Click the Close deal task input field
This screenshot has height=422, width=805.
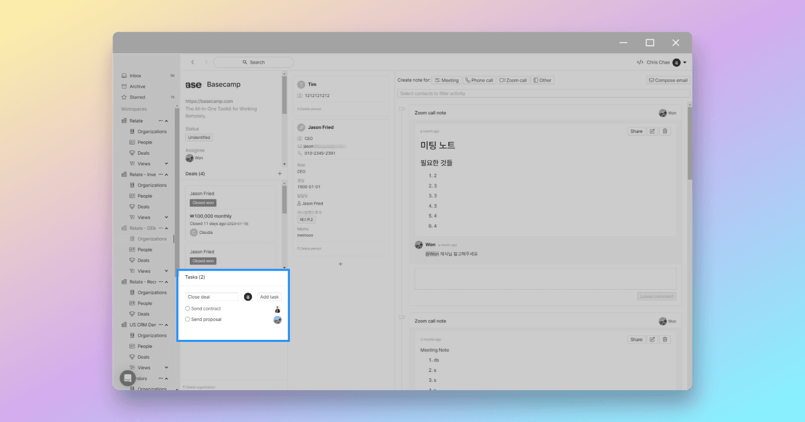coord(212,297)
